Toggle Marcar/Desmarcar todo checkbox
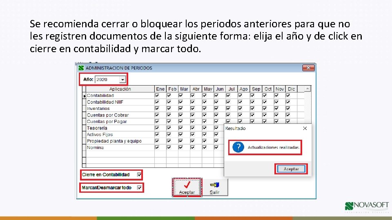 pos(139,187)
